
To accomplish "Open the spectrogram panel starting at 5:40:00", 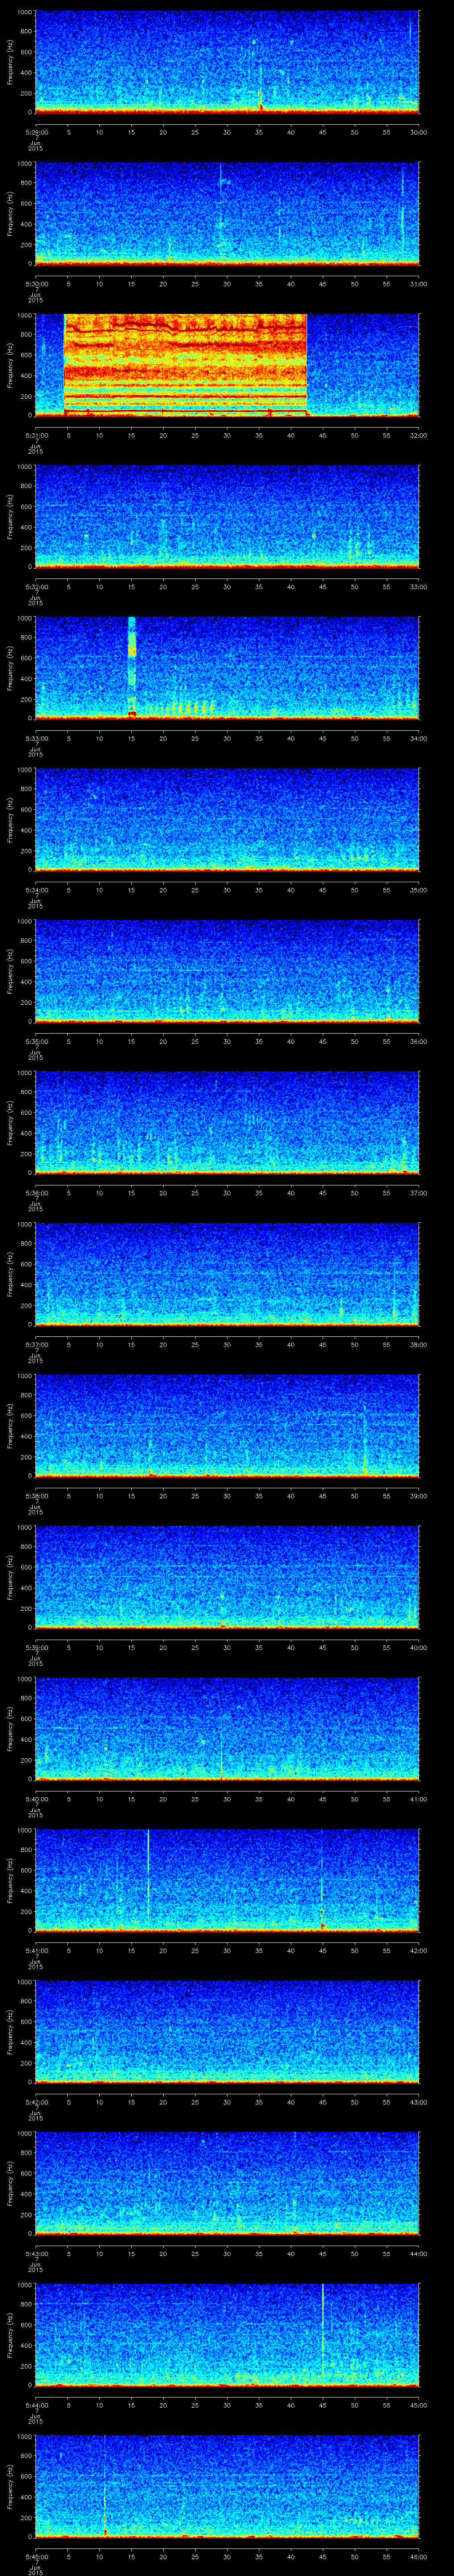I will tap(227, 1728).
